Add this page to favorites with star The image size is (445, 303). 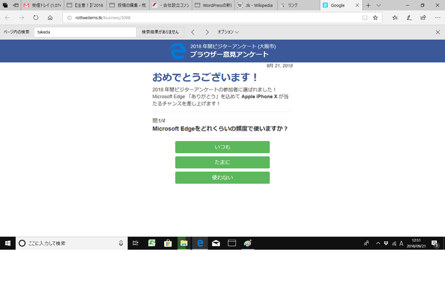pyautogui.click(x=375, y=17)
